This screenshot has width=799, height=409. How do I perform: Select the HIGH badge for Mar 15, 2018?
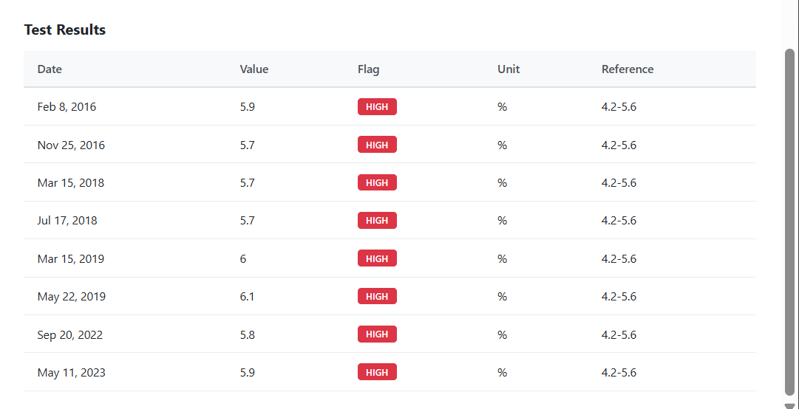(x=377, y=182)
